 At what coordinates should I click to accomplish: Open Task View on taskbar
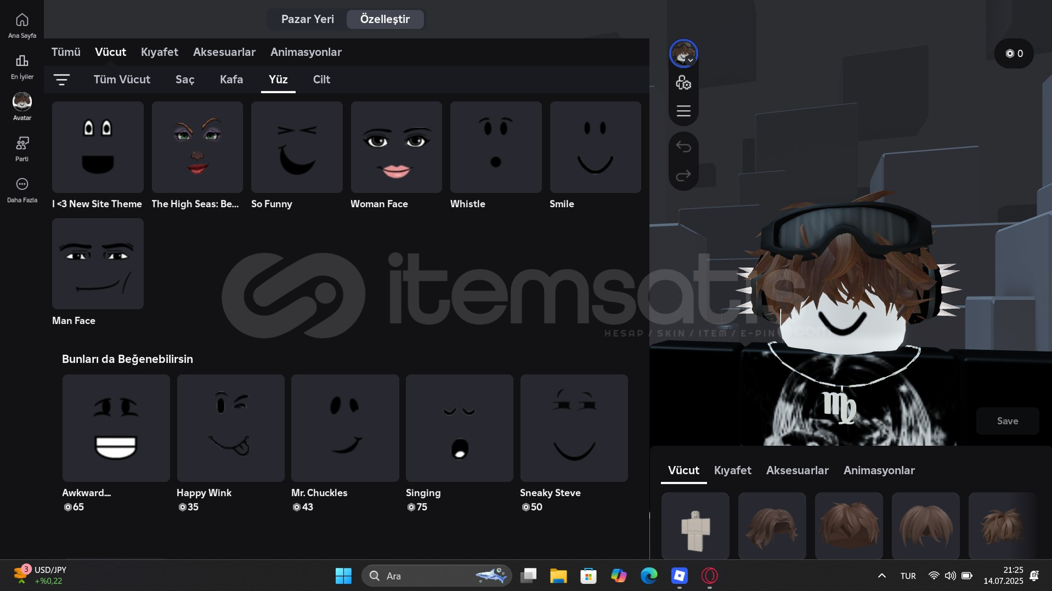tap(528, 576)
